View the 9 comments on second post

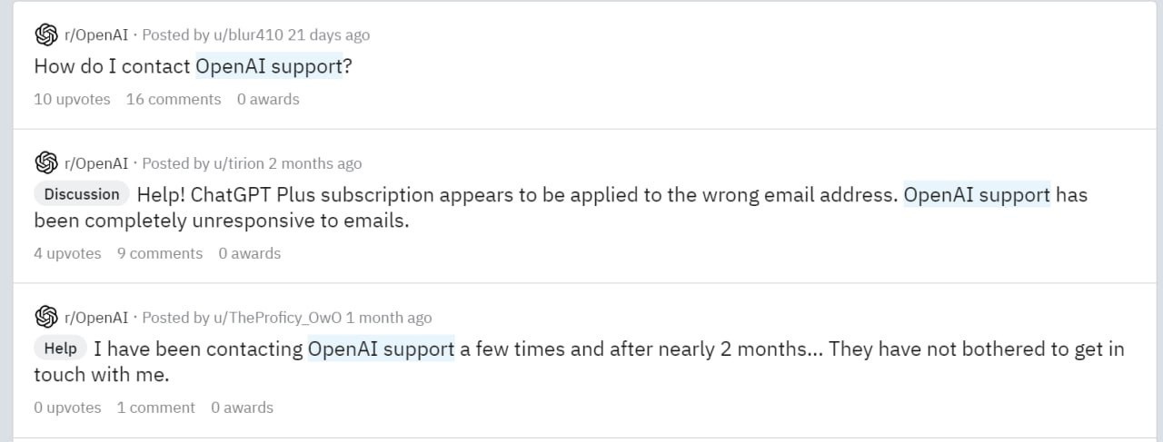point(160,253)
